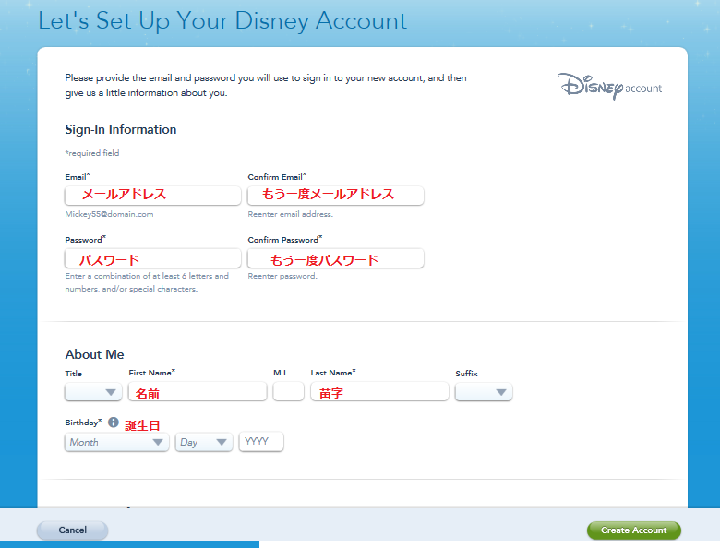
Task: Click the 'Let's Set Up Your Disney Account' title
Action: (222, 21)
